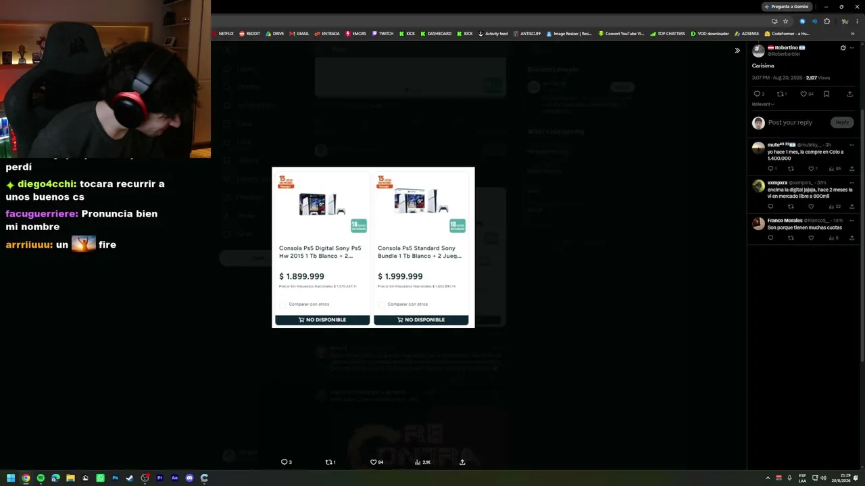Open more options on Robertino's tweet
Image resolution: width=865 pixels, height=486 pixels.
pos(852,48)
